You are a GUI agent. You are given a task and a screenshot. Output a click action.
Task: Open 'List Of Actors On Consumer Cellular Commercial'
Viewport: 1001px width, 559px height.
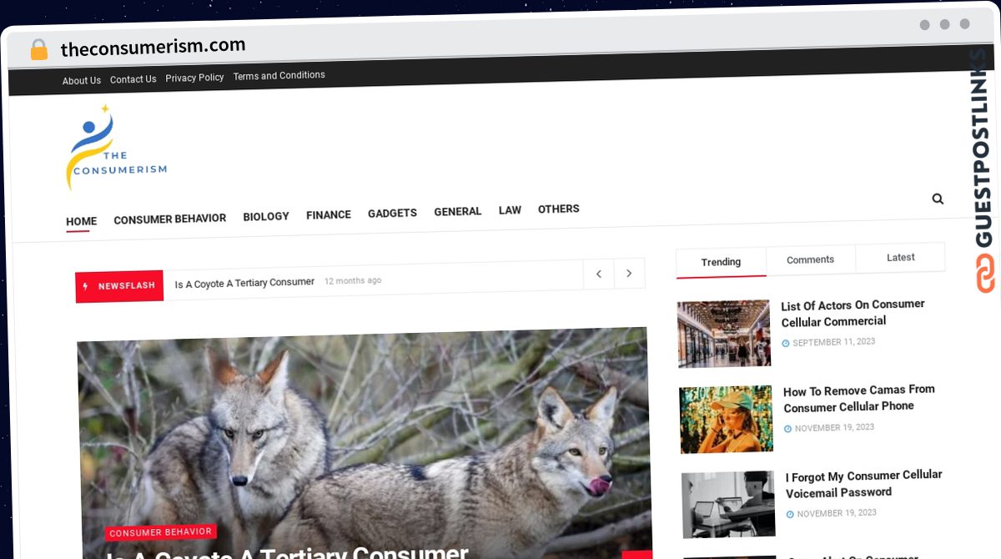[853, 313]
